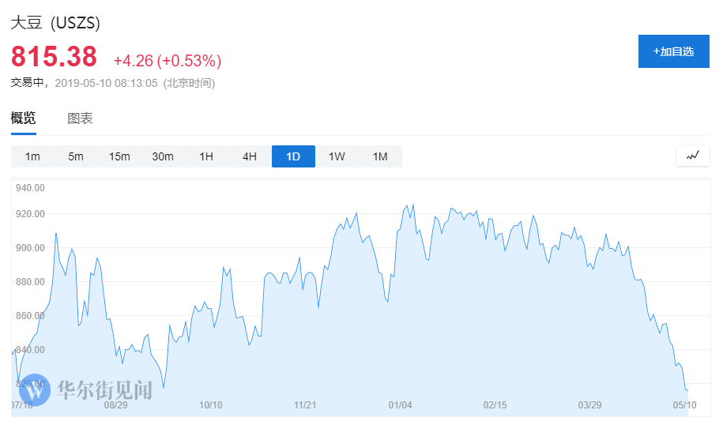The height and width of the screenshot is (425, 723).
Task: Change the chart to 1W interval
Action: pyautogui.click(x=337, y=156)
